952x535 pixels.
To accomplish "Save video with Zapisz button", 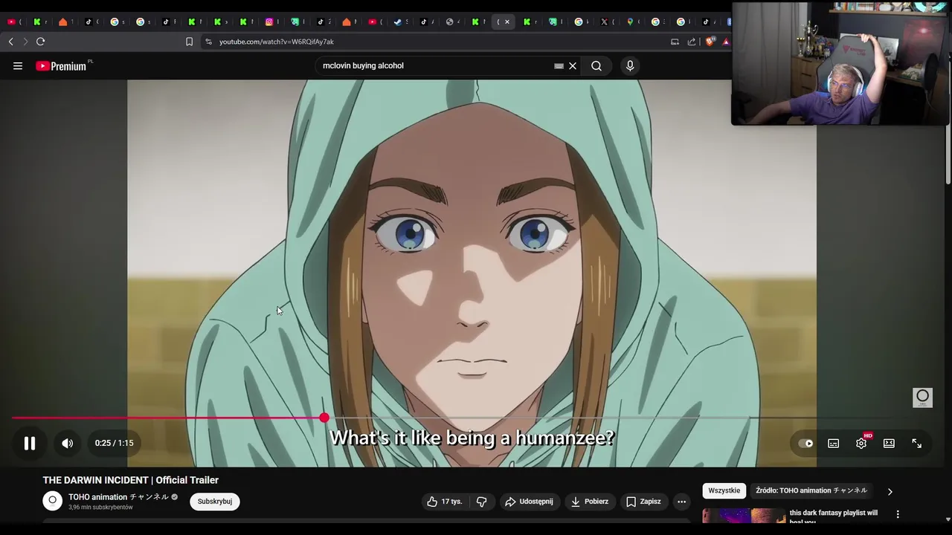I will pyautogui.click(x=643, y=502).
